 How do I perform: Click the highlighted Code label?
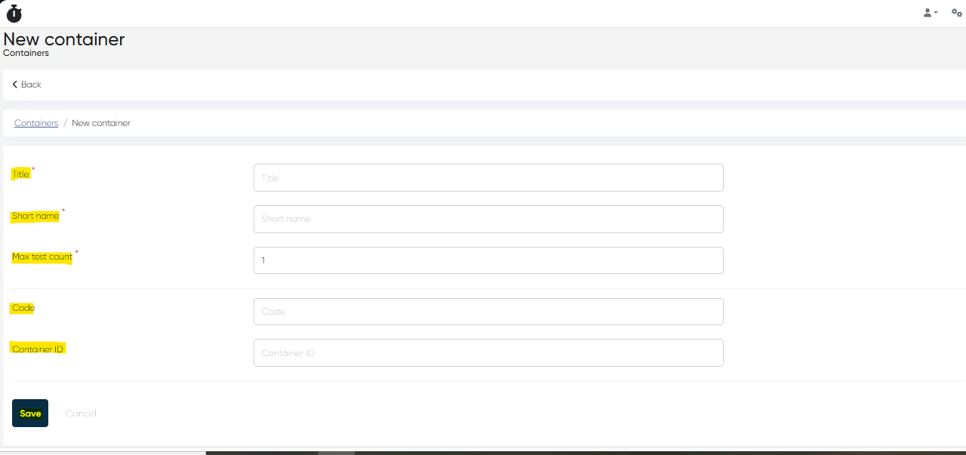[x=23, y=308]
